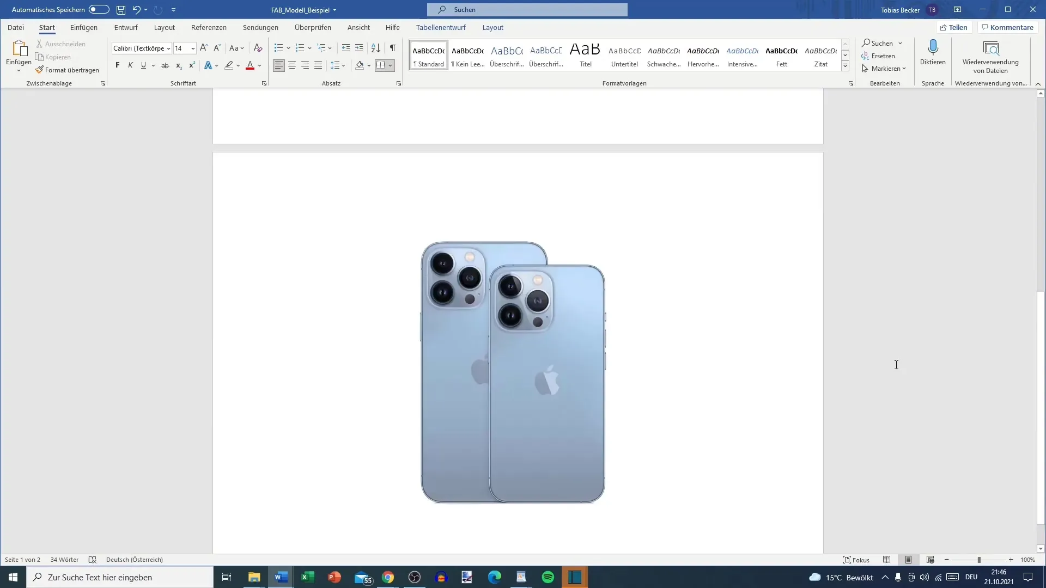Image resolution: width=1046 pixels, height=588 pixels.
Task: Toggle strikethrough formatting
Action: pyautogui.click(x=165, y=65)
